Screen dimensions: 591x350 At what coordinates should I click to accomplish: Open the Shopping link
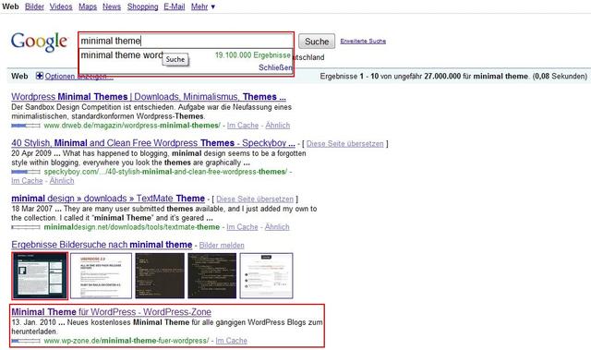[142, 6]
